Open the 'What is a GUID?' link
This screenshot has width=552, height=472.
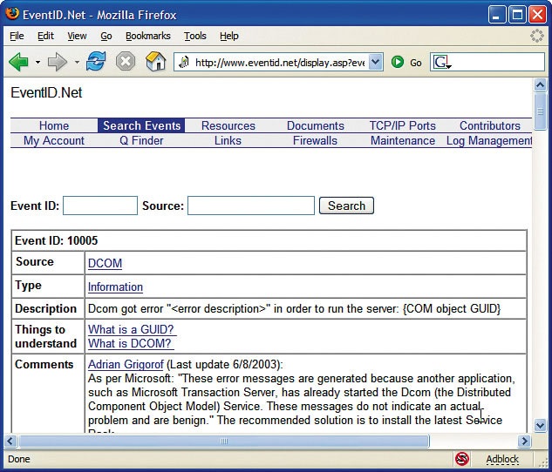tap(131, 329)
